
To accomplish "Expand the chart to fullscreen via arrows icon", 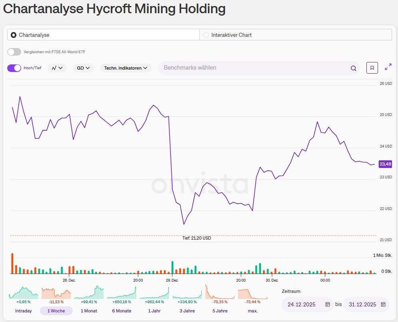I will pyautogui.click(x=388, y=68).
